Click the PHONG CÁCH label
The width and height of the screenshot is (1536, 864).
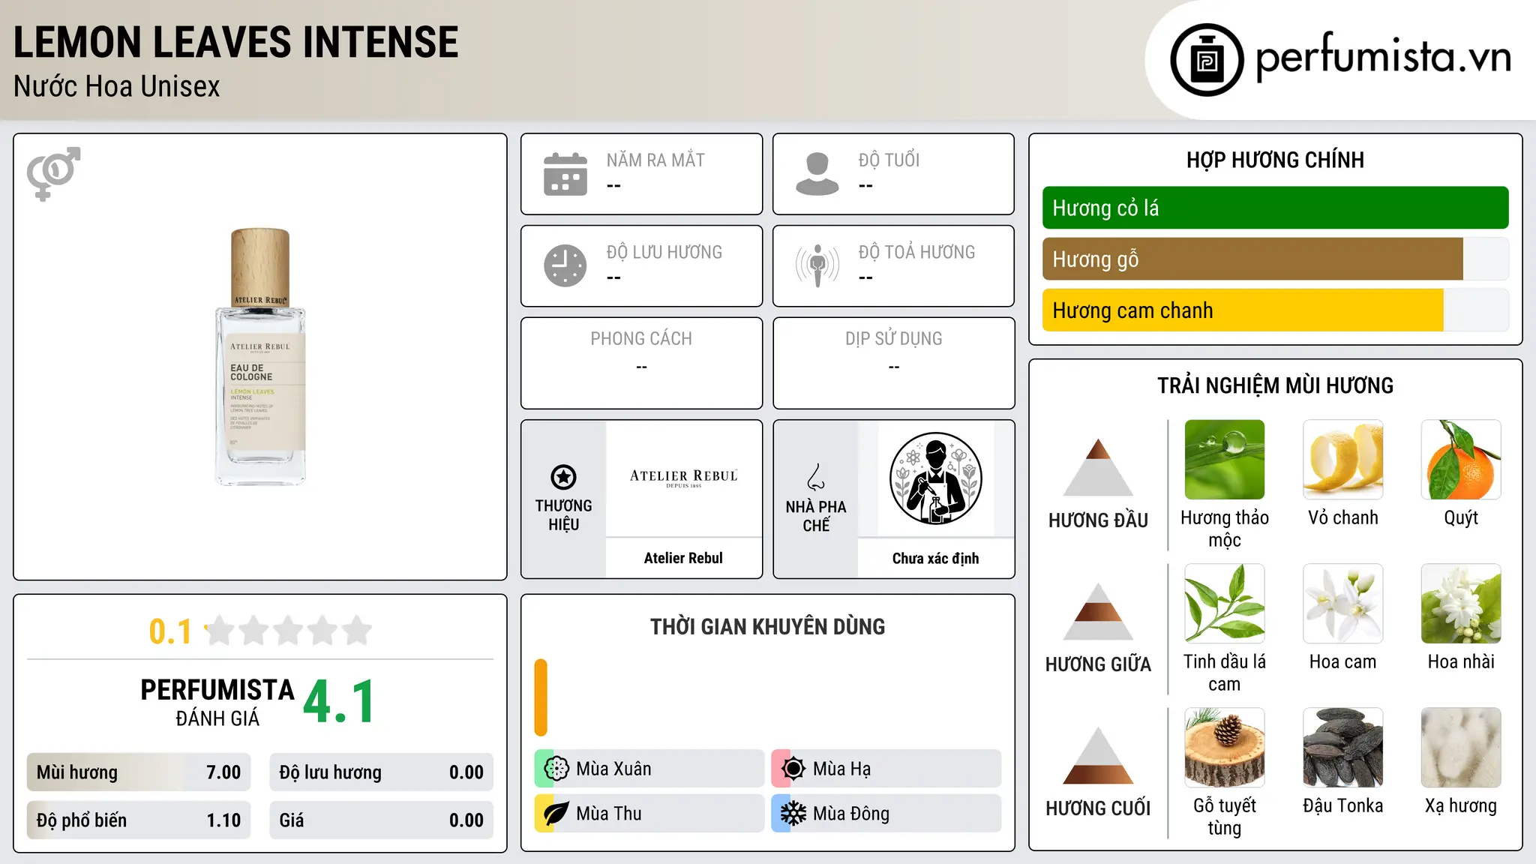[x=641, y=339]
